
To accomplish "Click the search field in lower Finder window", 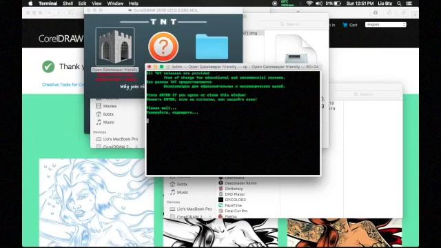I will (366, 94).
